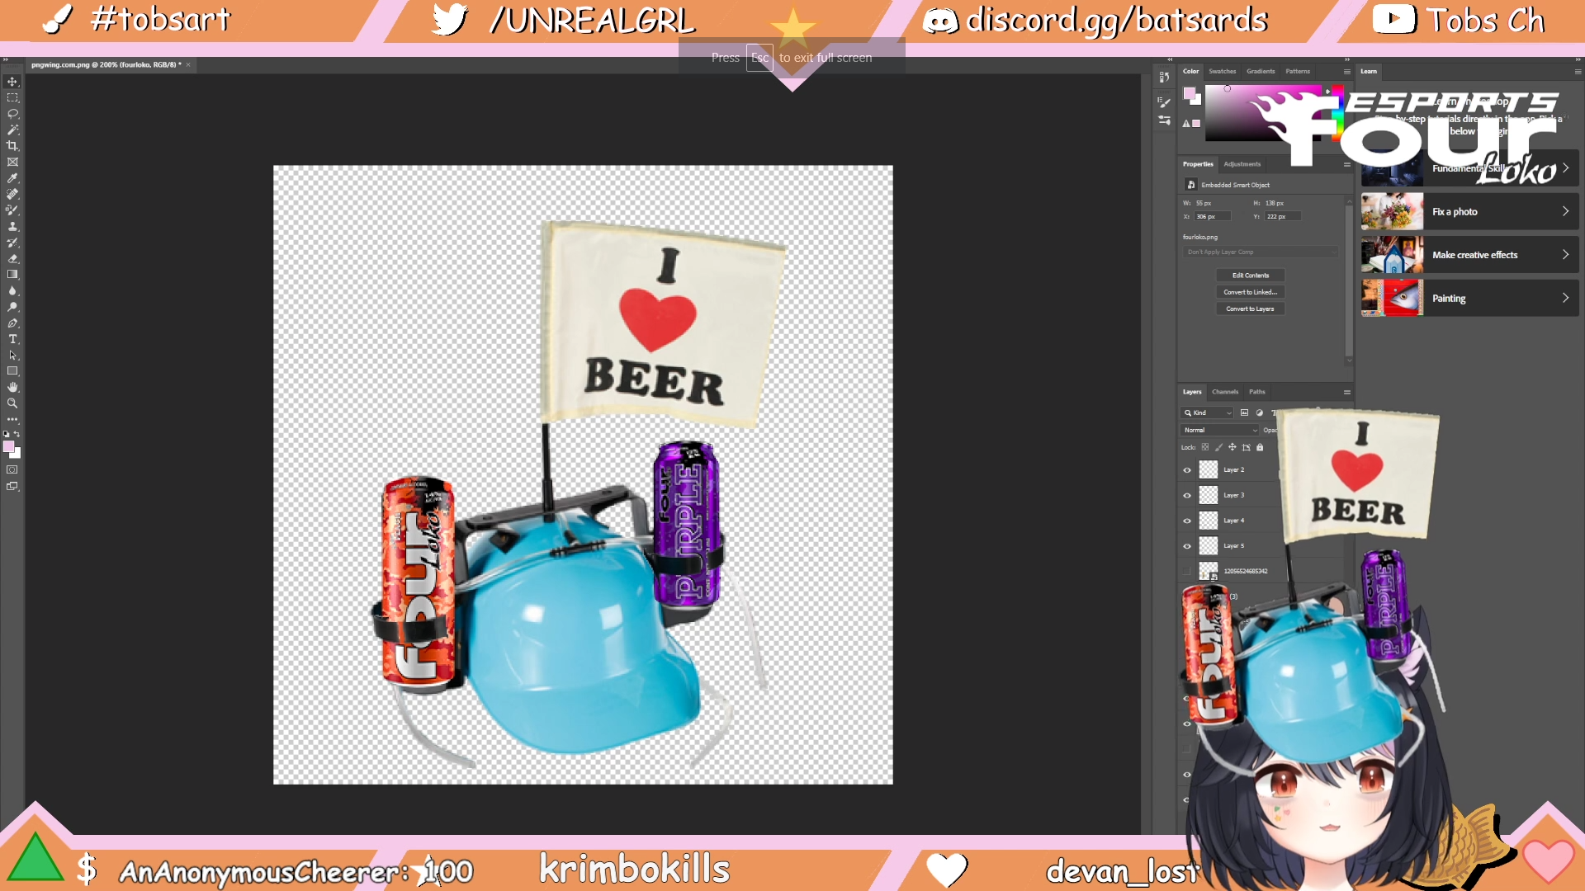Expand the Make creative effects chevron
Image resolution: width=1585 pixels, height=891 pixels.
1565,255
